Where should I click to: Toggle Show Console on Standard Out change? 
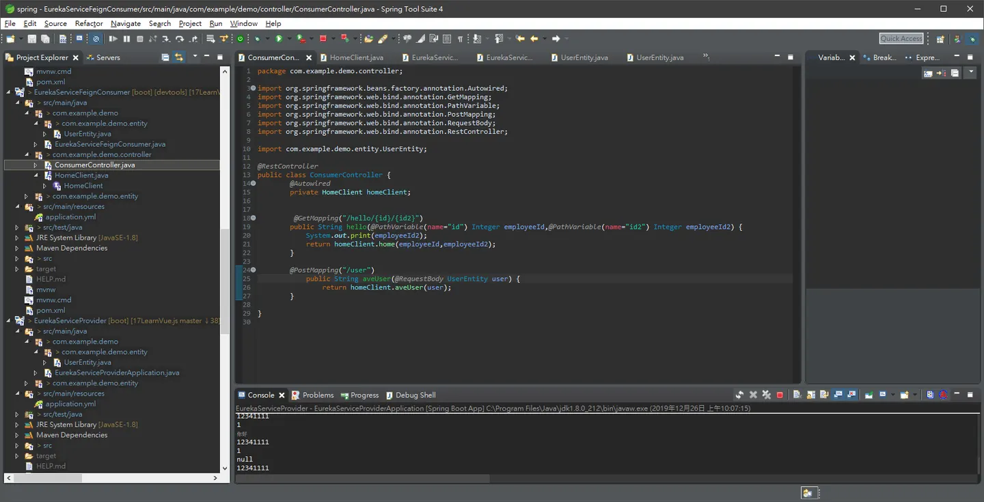click(838, 395)
